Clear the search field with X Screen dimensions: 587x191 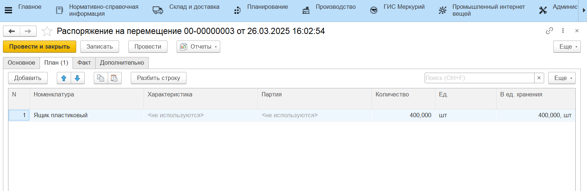[x=539, y=78]
